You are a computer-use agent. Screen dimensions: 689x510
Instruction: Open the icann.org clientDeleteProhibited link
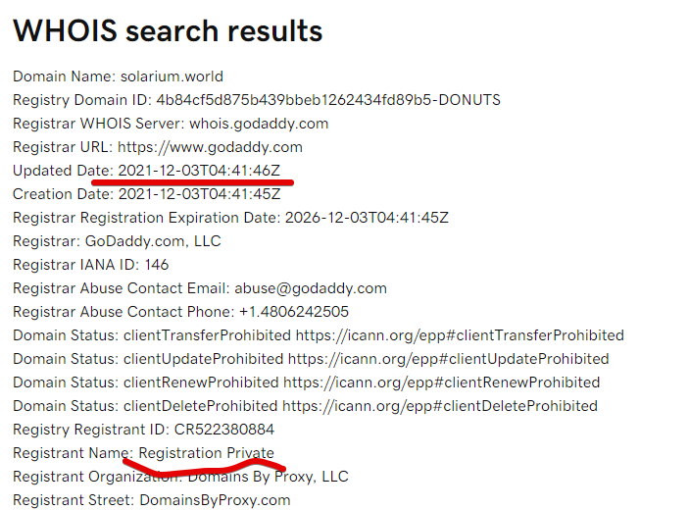(x=440, y=406)
